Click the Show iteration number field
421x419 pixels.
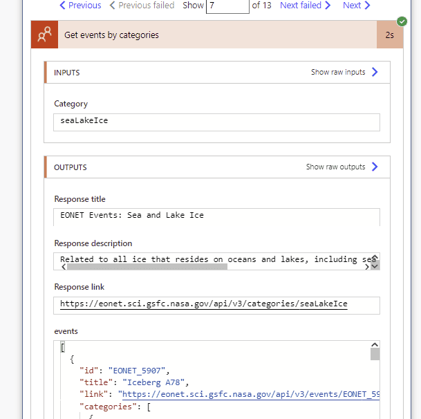pos(227,6)
